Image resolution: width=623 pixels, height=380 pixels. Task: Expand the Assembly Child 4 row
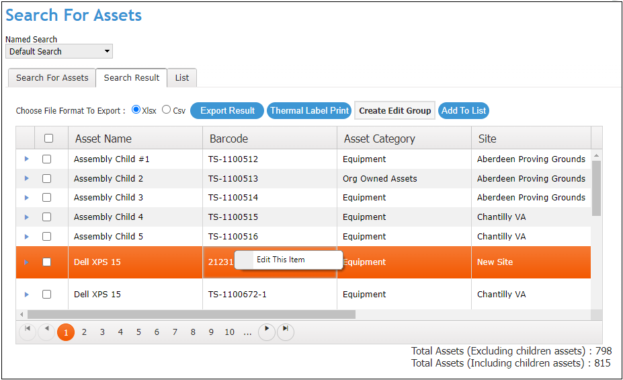click(x=27, y=217)
